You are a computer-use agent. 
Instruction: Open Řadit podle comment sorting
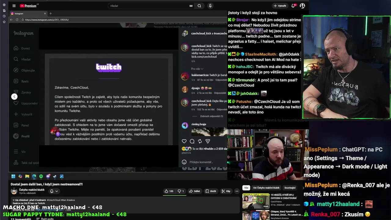[45, 219]
